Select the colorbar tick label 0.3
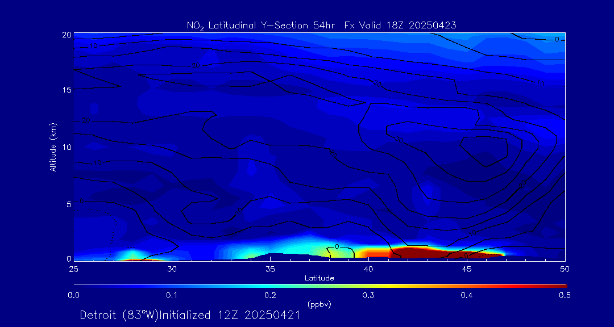614x327 pixels. [368, 295]
